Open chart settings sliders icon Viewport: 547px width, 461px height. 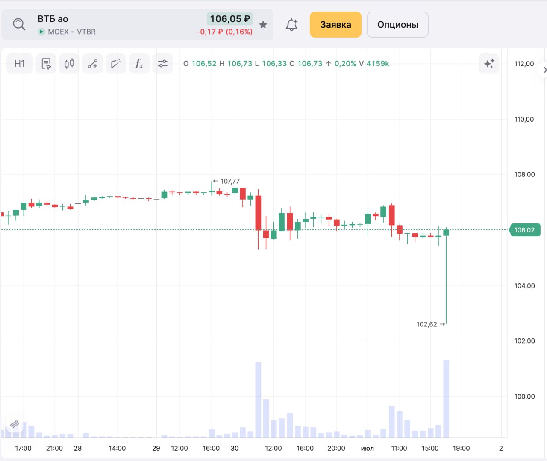(x=162, y=64)
